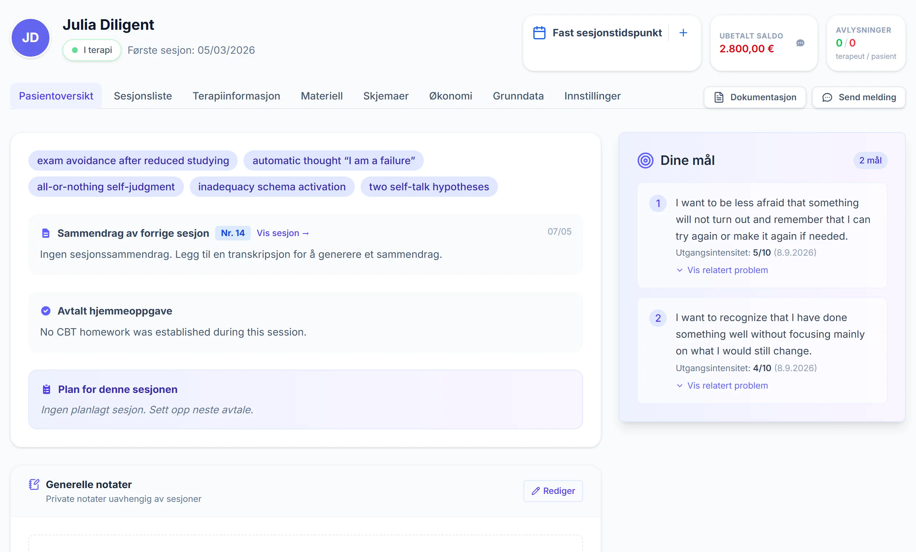Click the clipboard icon beside Plan for denne sesjonen

pos(47,389)
